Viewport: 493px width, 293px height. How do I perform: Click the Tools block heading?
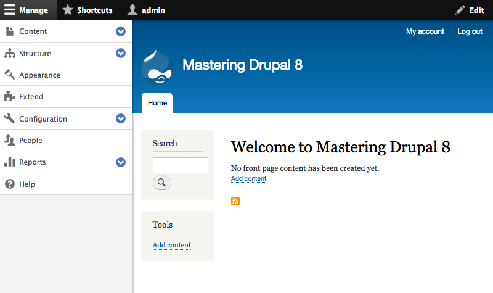tap(163, 225)
